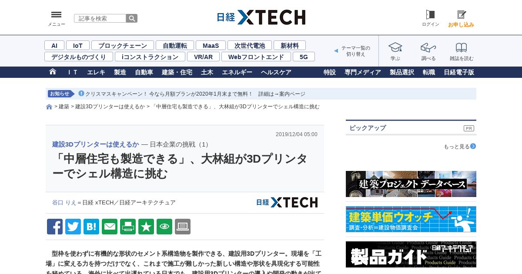522x274 pixels.
Task: Open author 谷口 りえ link
Action: (64, 203)
